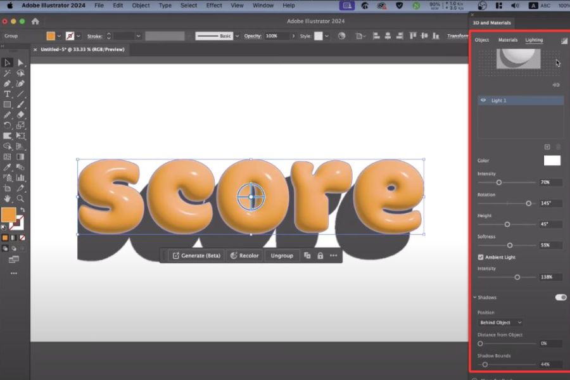Image resolution: width=570 pixels, height=380 pixels.
Task: Click the render with ray tracing icon
Action: pyautogui.click(x=564, y=41)
